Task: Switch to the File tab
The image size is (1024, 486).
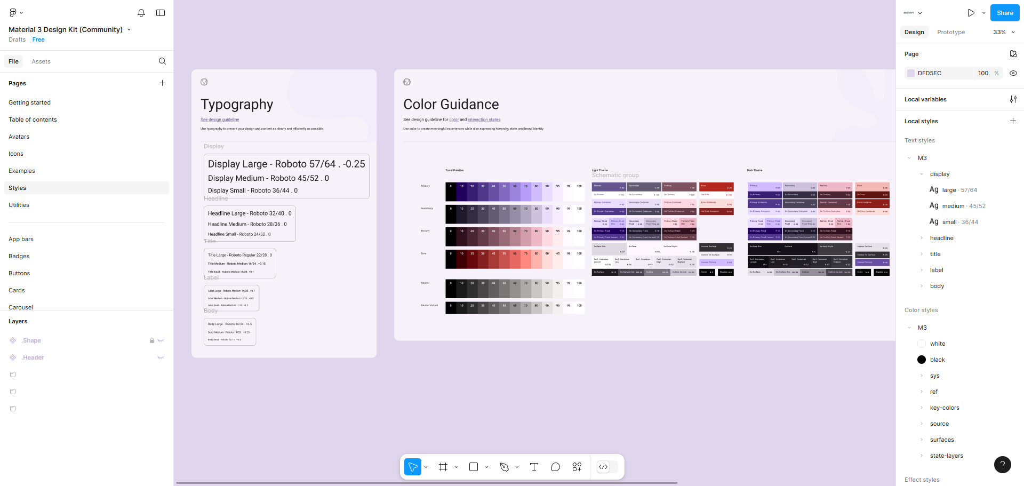Action: pyautogui.click(x=13, y=61)
